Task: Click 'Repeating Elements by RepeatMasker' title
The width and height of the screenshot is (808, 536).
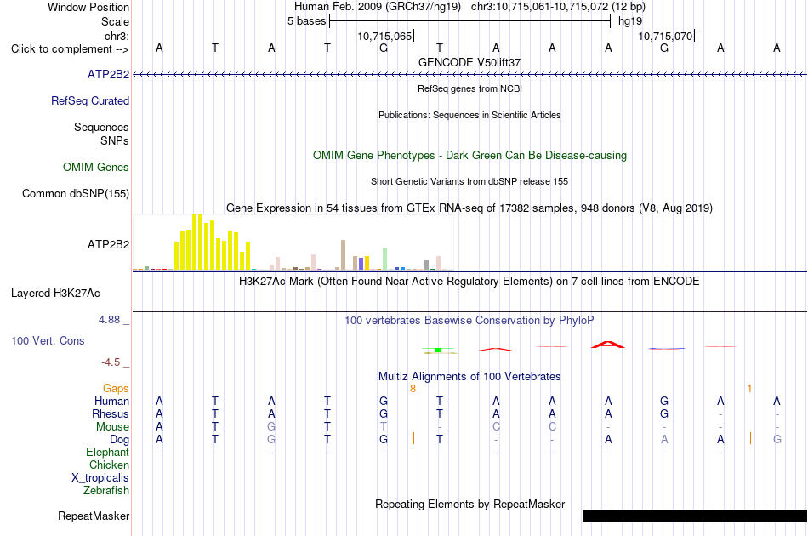Action: click(470, 504)
